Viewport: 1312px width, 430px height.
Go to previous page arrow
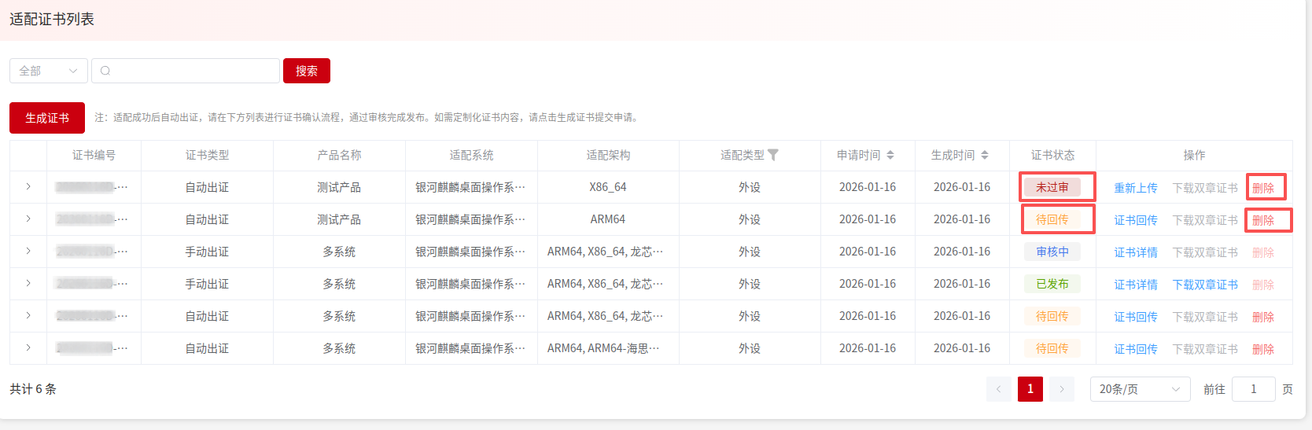pos(999,389)
